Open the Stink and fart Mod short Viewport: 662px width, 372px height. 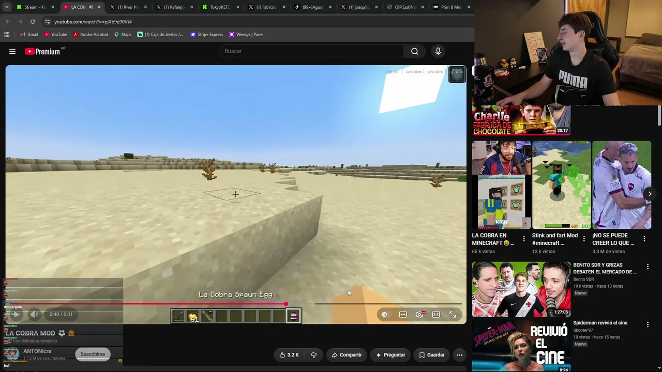562,185
